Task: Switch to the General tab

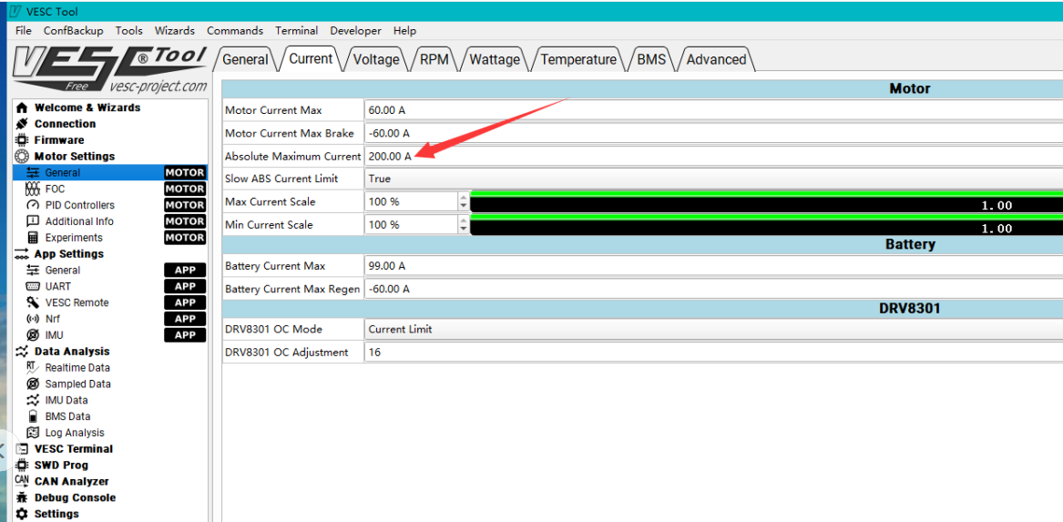Action: click(245, 59)
